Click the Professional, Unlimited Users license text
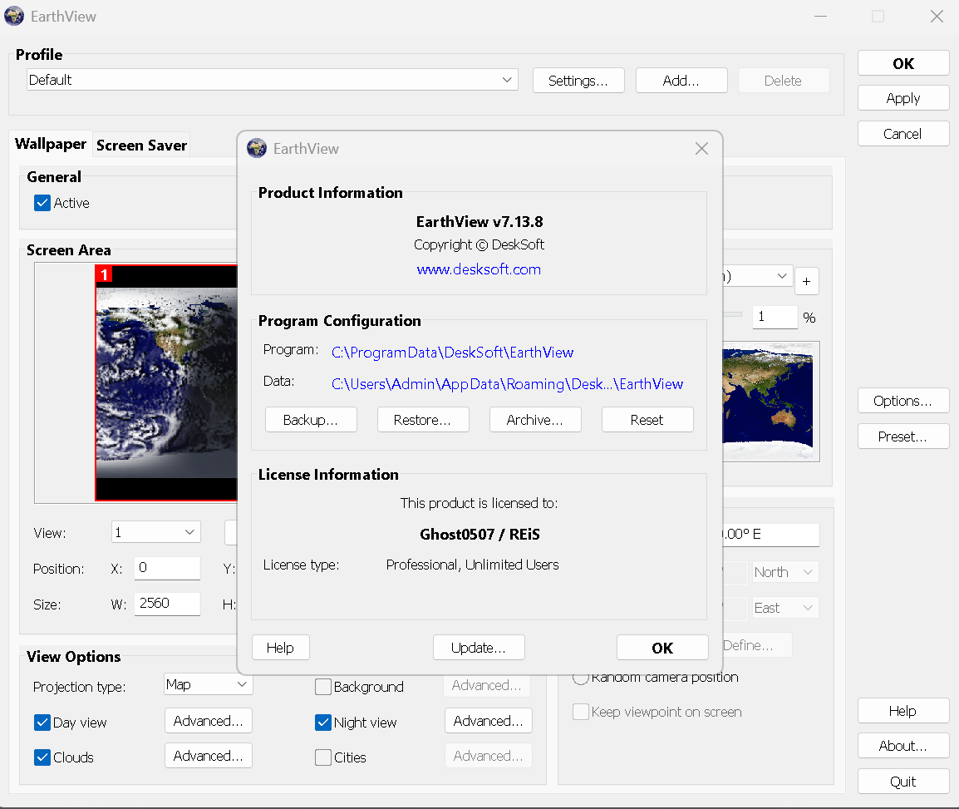959x809 pixels. [472, 565]
